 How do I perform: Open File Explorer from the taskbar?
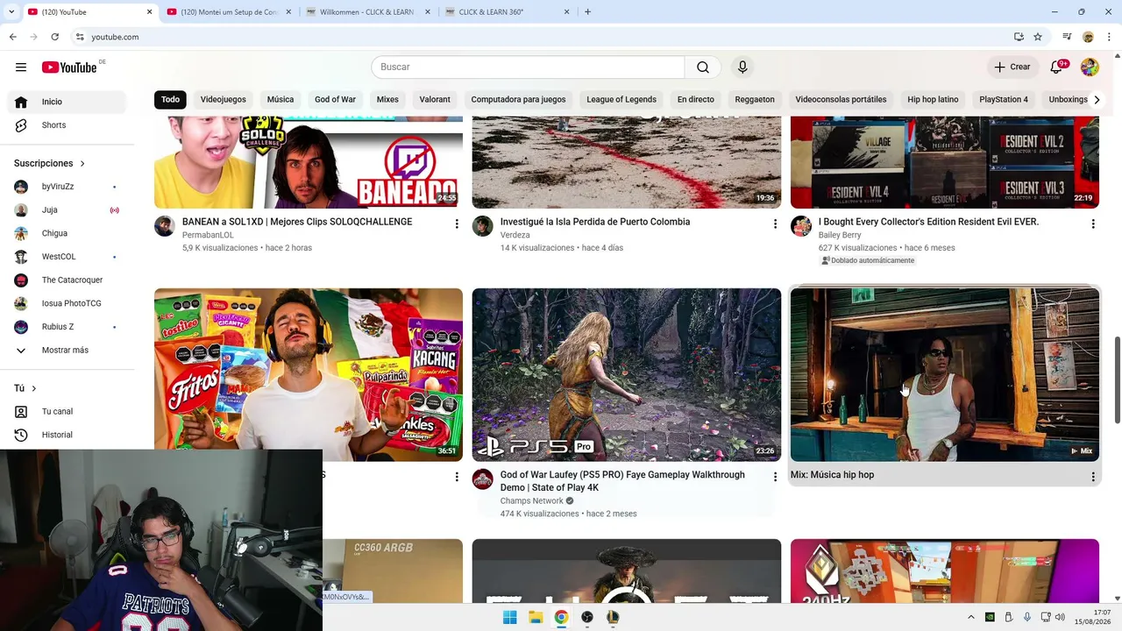pos(535,617)
